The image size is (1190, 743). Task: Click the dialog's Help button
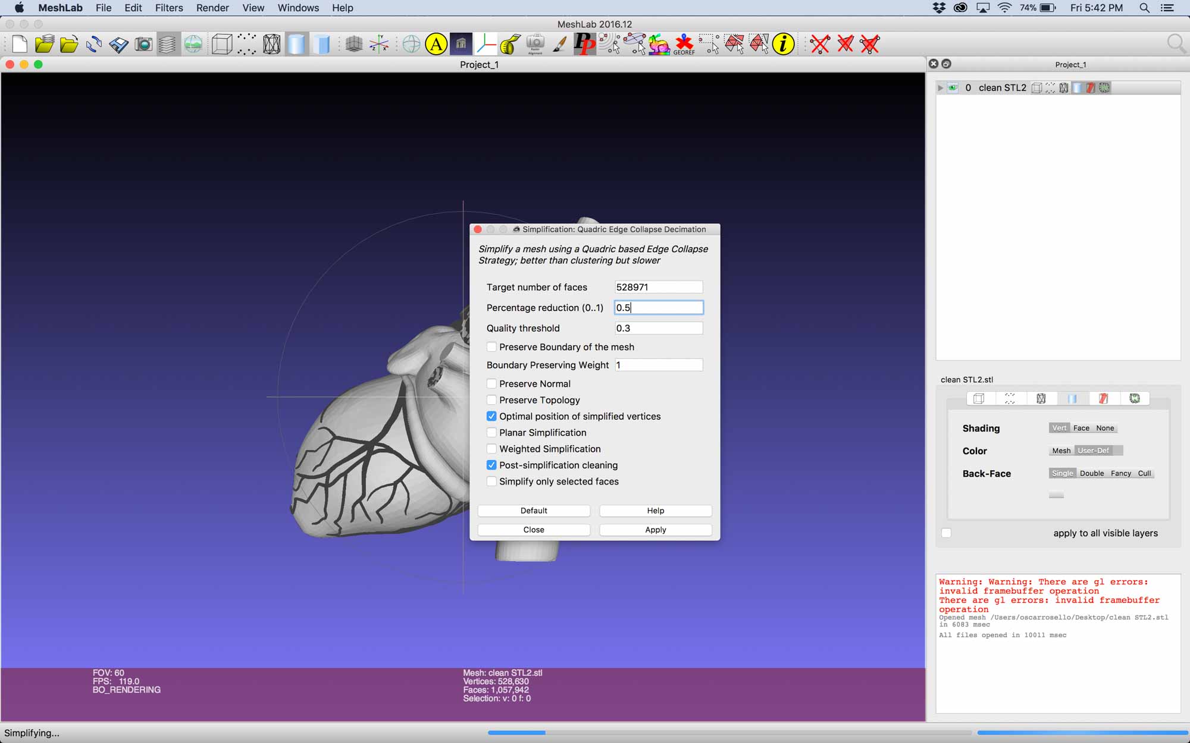click(656, 511)
